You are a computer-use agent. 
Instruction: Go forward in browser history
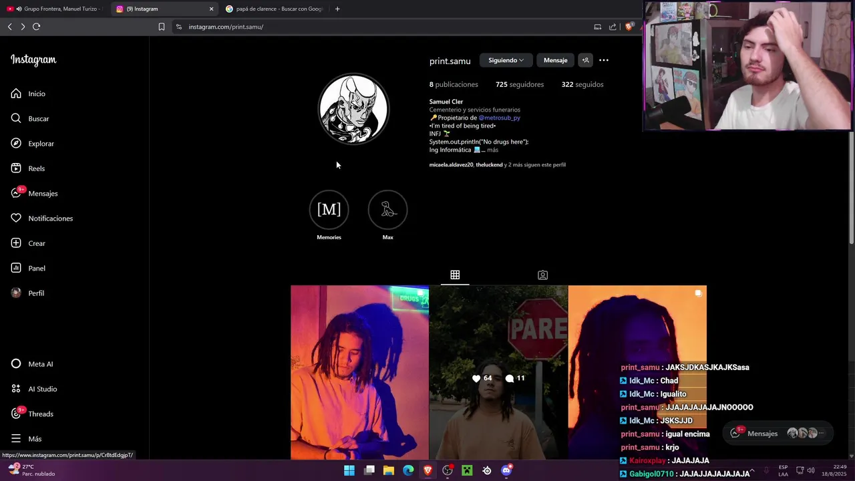pyautogui.click(x=23, y=27)
